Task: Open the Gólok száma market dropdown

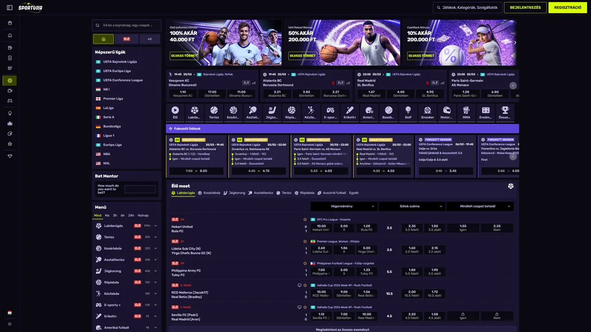Action: pyautogui.click(x=412, y=207)
